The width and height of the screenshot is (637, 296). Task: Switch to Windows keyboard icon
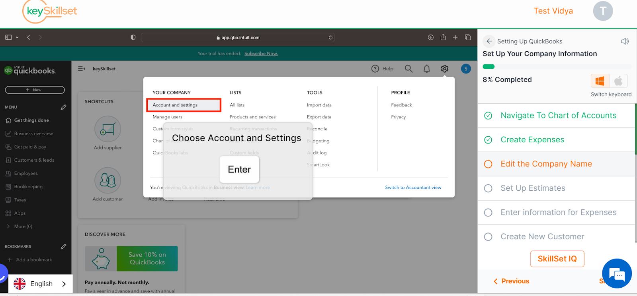coord(600,81)
